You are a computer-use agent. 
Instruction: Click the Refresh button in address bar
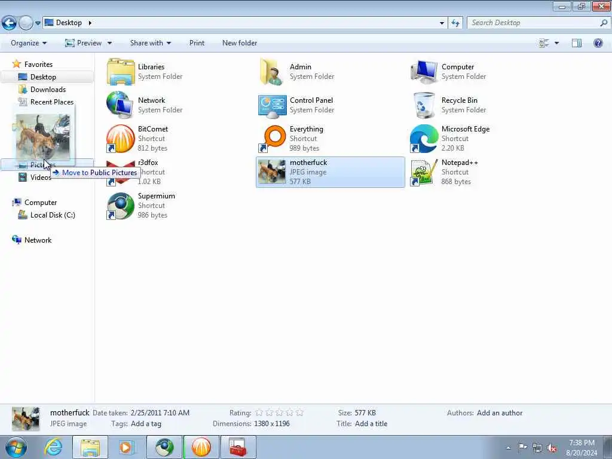pyautogui.click(x=455, y=23)
